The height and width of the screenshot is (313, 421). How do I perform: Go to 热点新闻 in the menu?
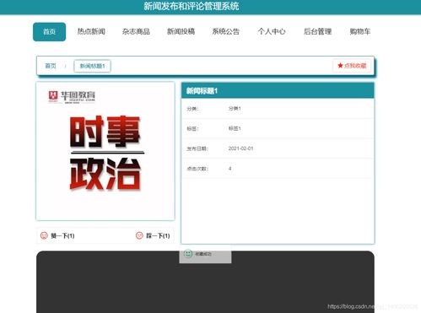click(91, 31)
